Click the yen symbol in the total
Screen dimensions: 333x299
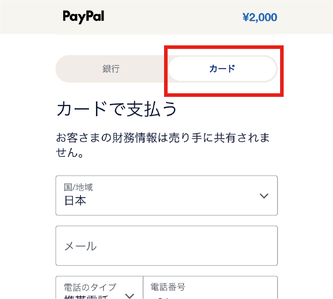(x=246, y=17)
